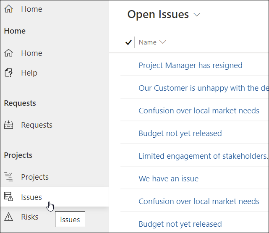Open the Requests navigation item
The height and width of the screenshot is (233, 269).
[x=37, y=125]
